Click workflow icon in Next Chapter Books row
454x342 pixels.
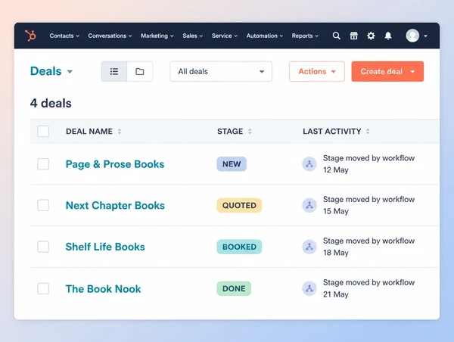coord(309,205)
